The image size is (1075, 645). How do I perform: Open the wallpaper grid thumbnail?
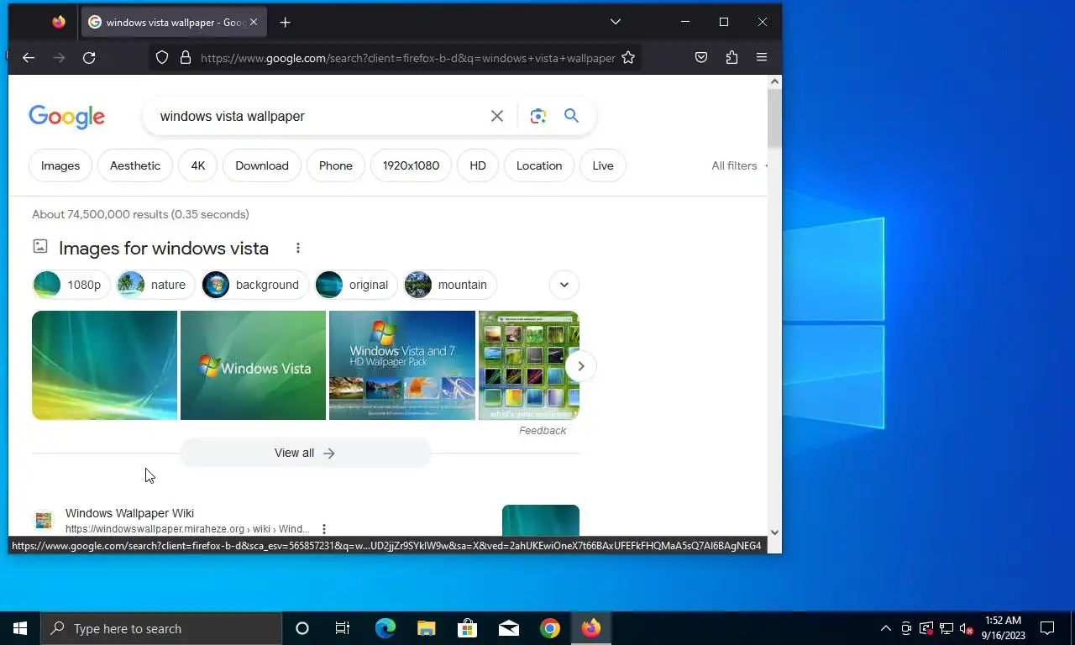click(529, 365)
